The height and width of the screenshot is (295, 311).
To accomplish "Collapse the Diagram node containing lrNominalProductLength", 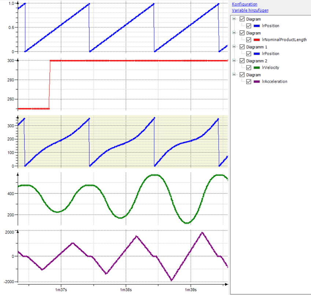I will [234, 33].
